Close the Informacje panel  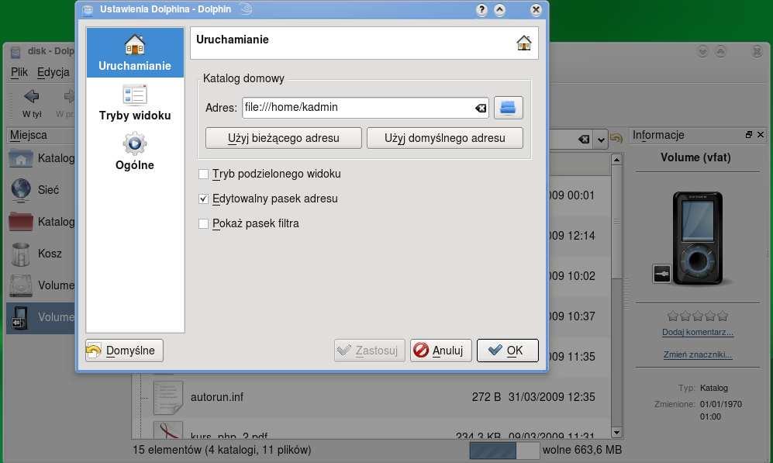pos(761,135)
